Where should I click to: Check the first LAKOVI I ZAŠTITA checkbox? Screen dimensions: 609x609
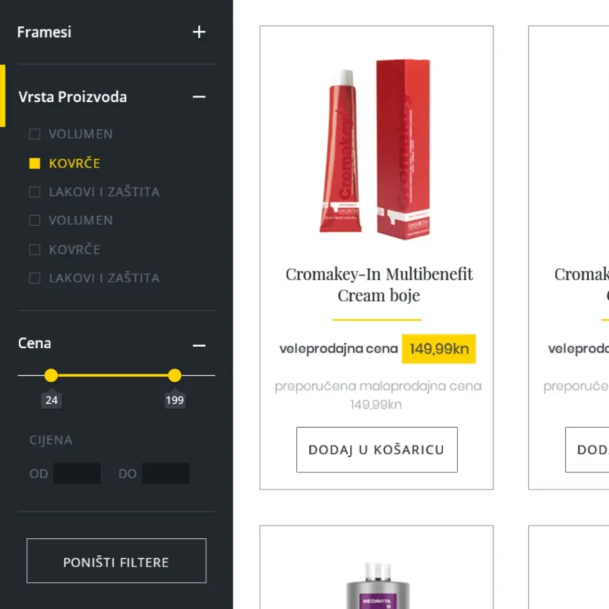[x=35, y=192]
